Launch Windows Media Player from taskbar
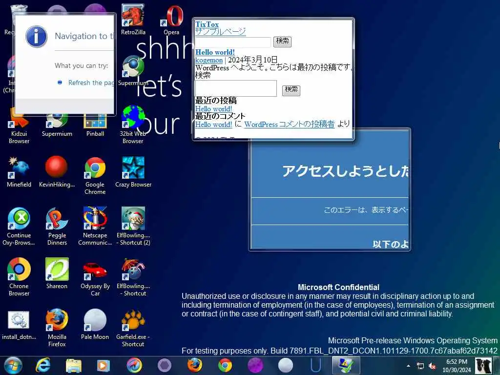This screenshot has width=500, height=375. pos(103,365)
